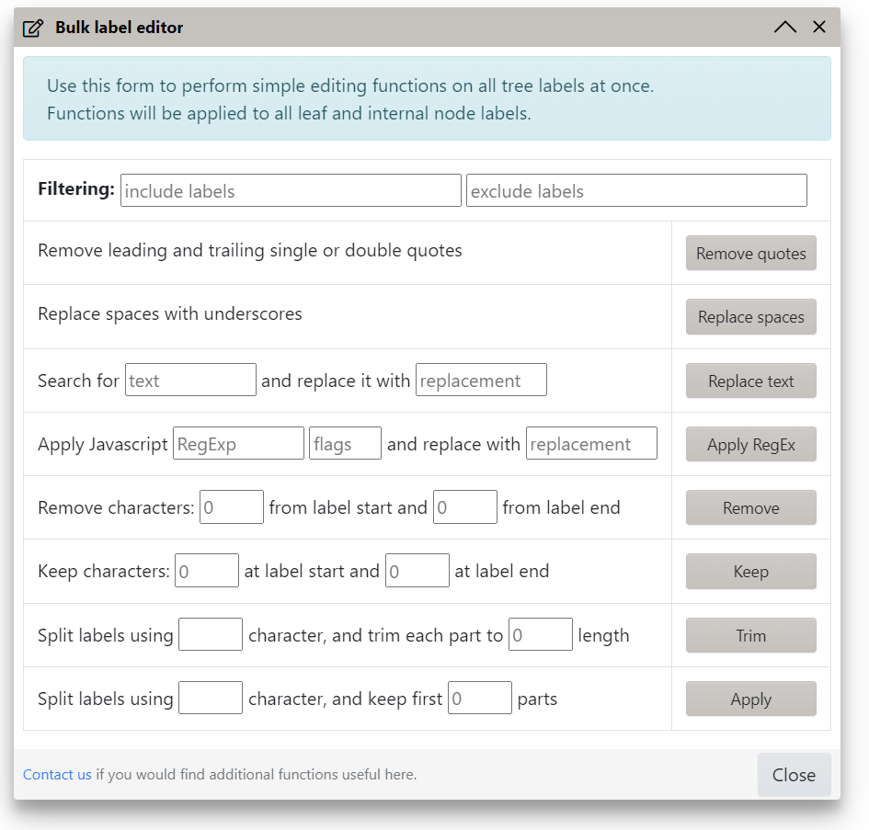This screenshot has height=830, width=869.
Task: Click the bulk label editor pencil icon
Action: (x=33, y=28)
